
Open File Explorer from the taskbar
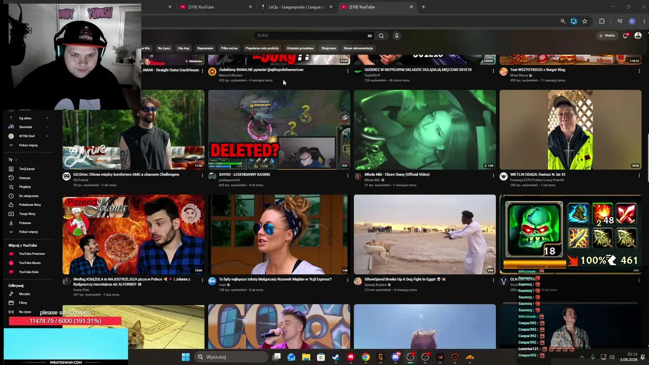306,357
